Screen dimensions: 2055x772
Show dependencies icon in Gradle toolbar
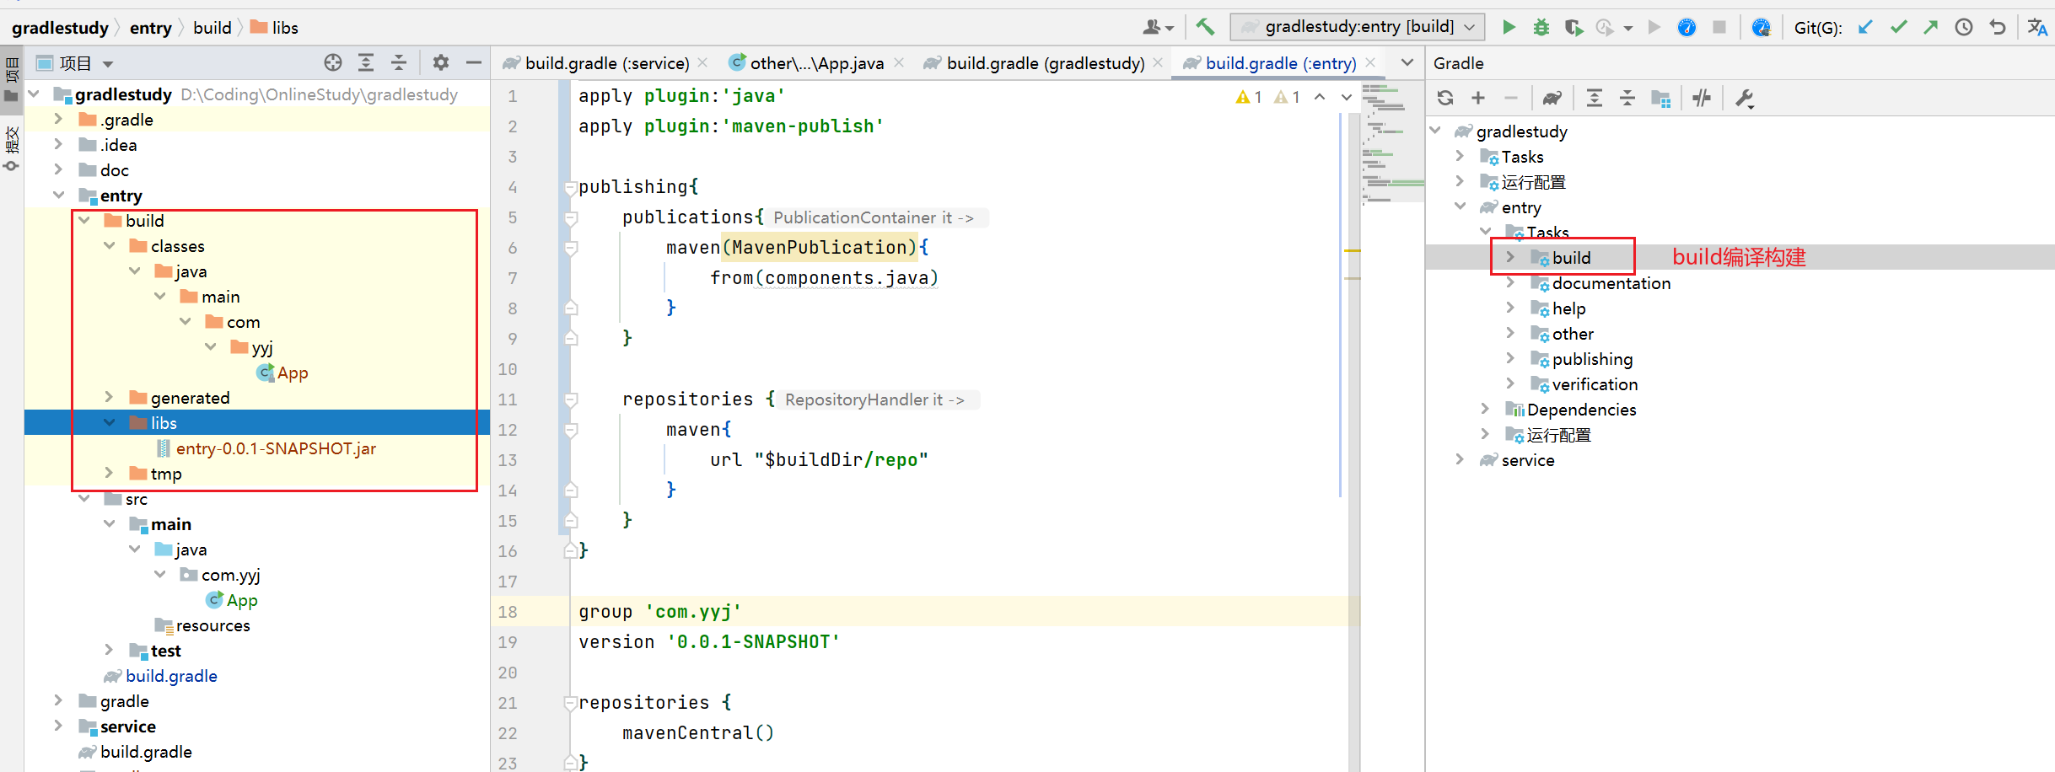pos(1660,98)
